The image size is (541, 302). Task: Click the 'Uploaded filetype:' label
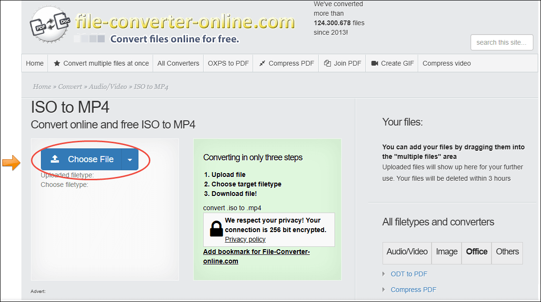(67, 175)
